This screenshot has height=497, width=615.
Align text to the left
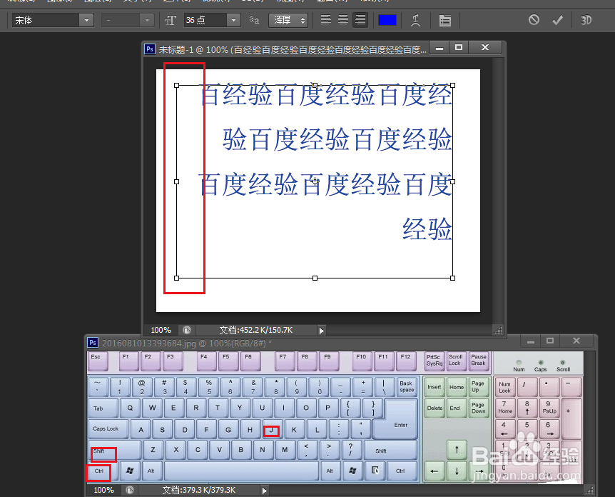(x=325, y=19)
